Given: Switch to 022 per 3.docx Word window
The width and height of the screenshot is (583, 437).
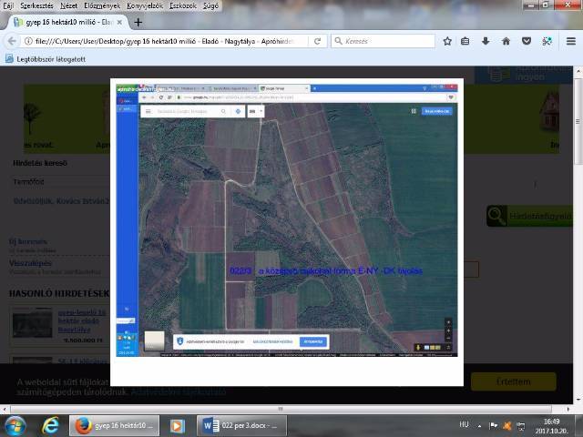Looking at the screenshot, I should coord(240,425).
